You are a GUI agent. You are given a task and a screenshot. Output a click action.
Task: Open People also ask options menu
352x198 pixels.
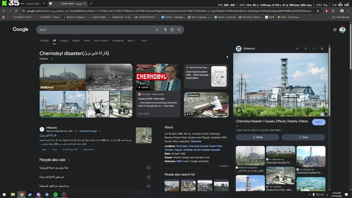69,160
